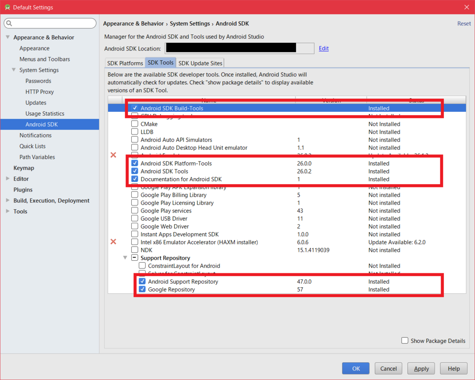Click Edit link for SDK location
This screenshot has width=475, height=380.
[323, 48]
